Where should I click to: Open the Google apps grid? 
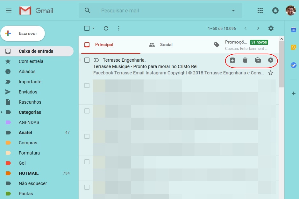click(x=260, y=10)
